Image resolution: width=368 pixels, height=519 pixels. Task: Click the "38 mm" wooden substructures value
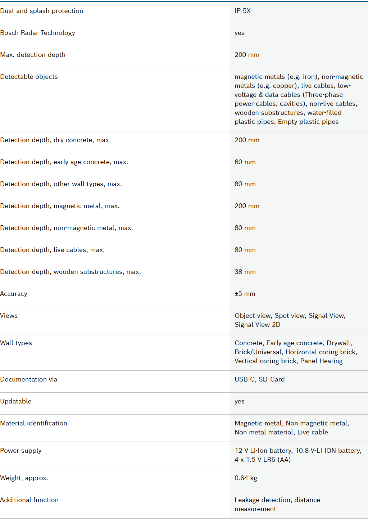tap(245, 272)
